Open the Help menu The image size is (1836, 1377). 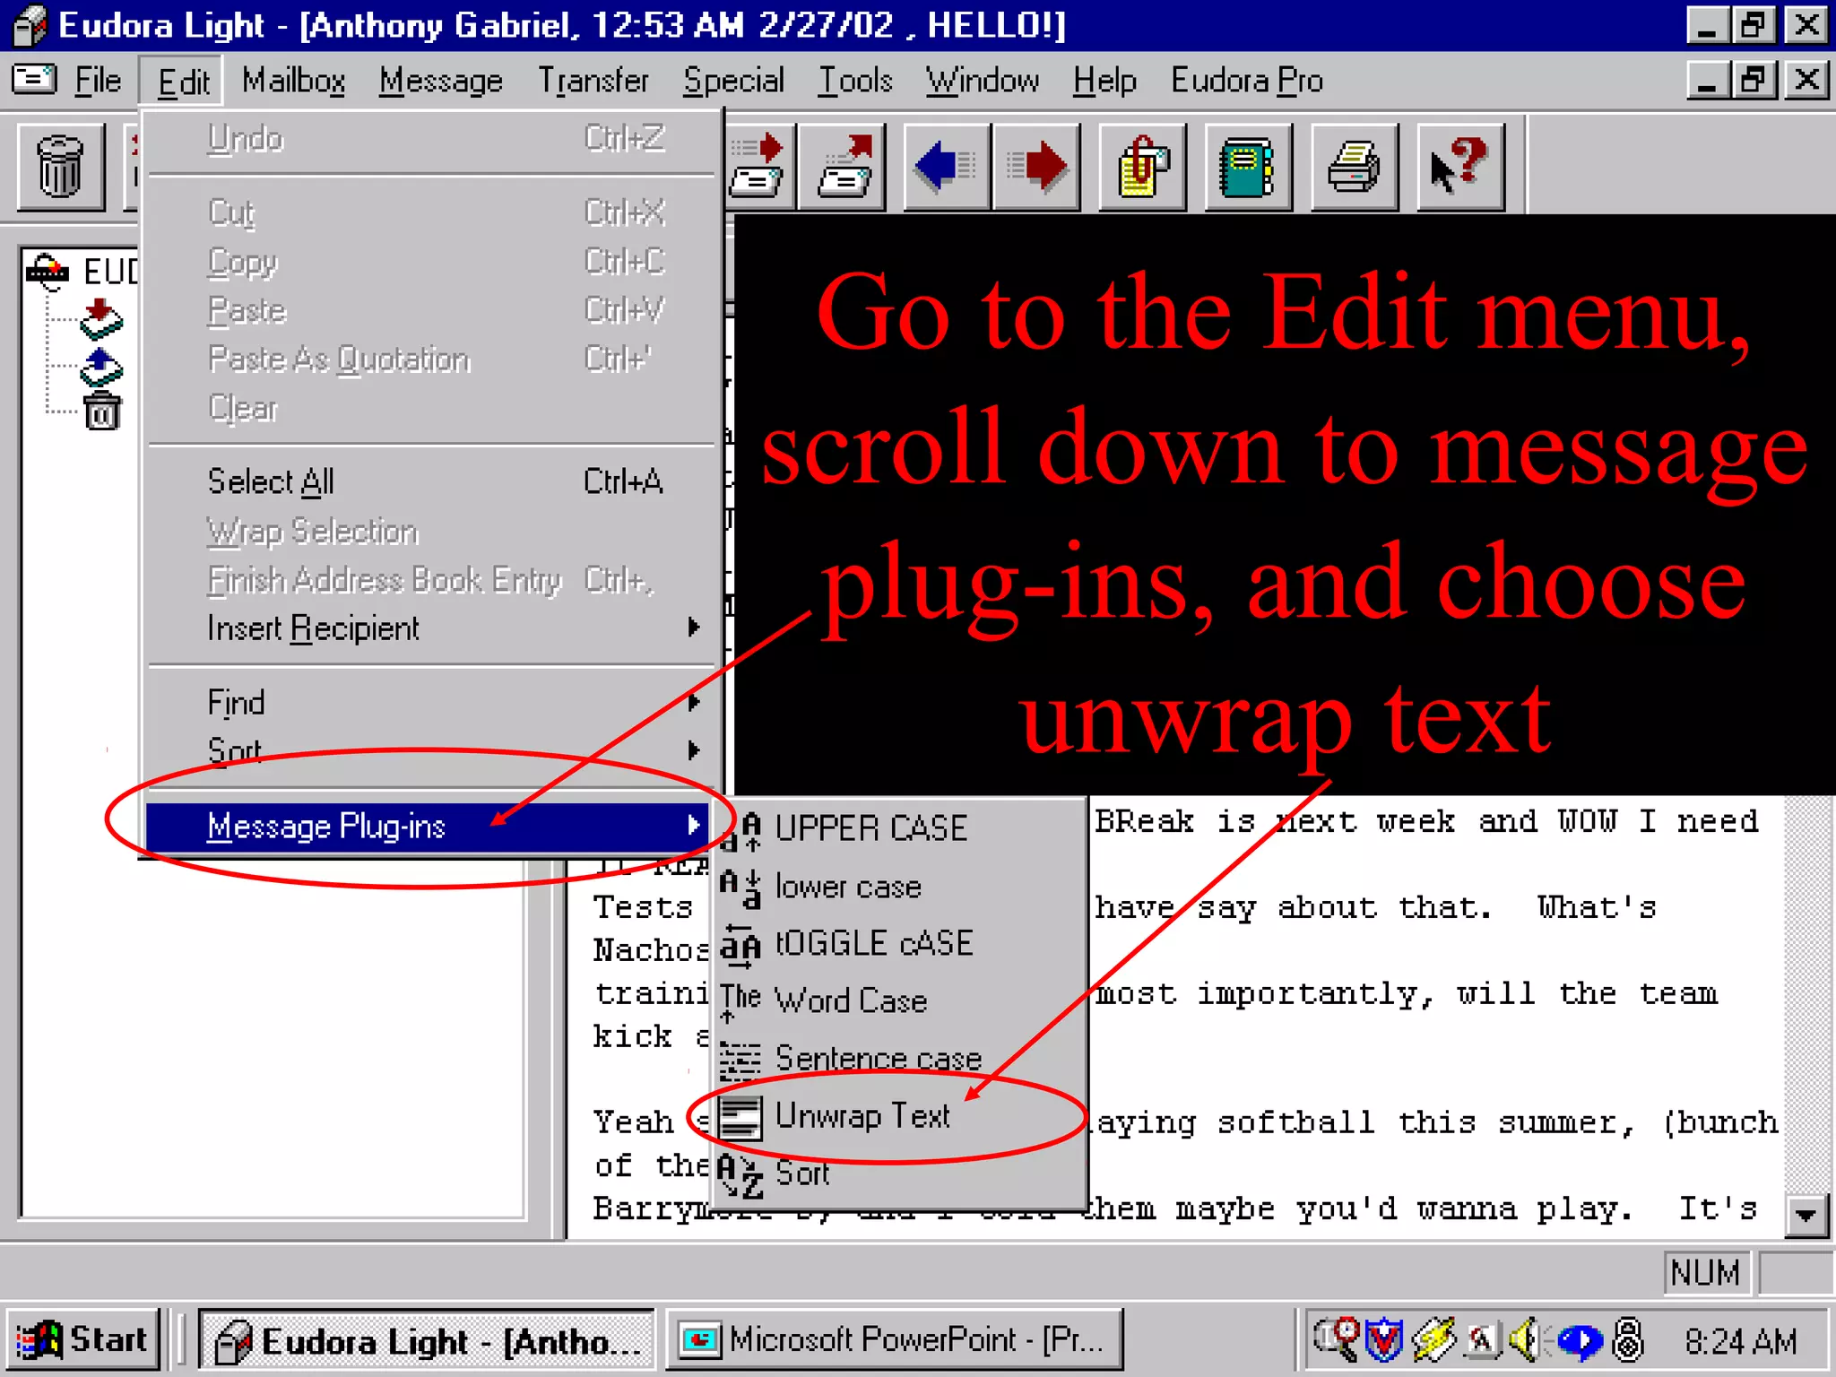click(x=1104, y=81)
